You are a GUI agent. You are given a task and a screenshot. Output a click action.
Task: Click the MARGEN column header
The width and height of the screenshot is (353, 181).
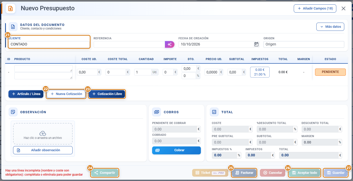304,59
